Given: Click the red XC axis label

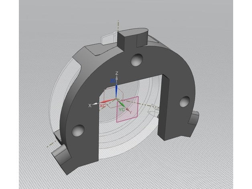Looking at the screenshot, I should [103, 106].
